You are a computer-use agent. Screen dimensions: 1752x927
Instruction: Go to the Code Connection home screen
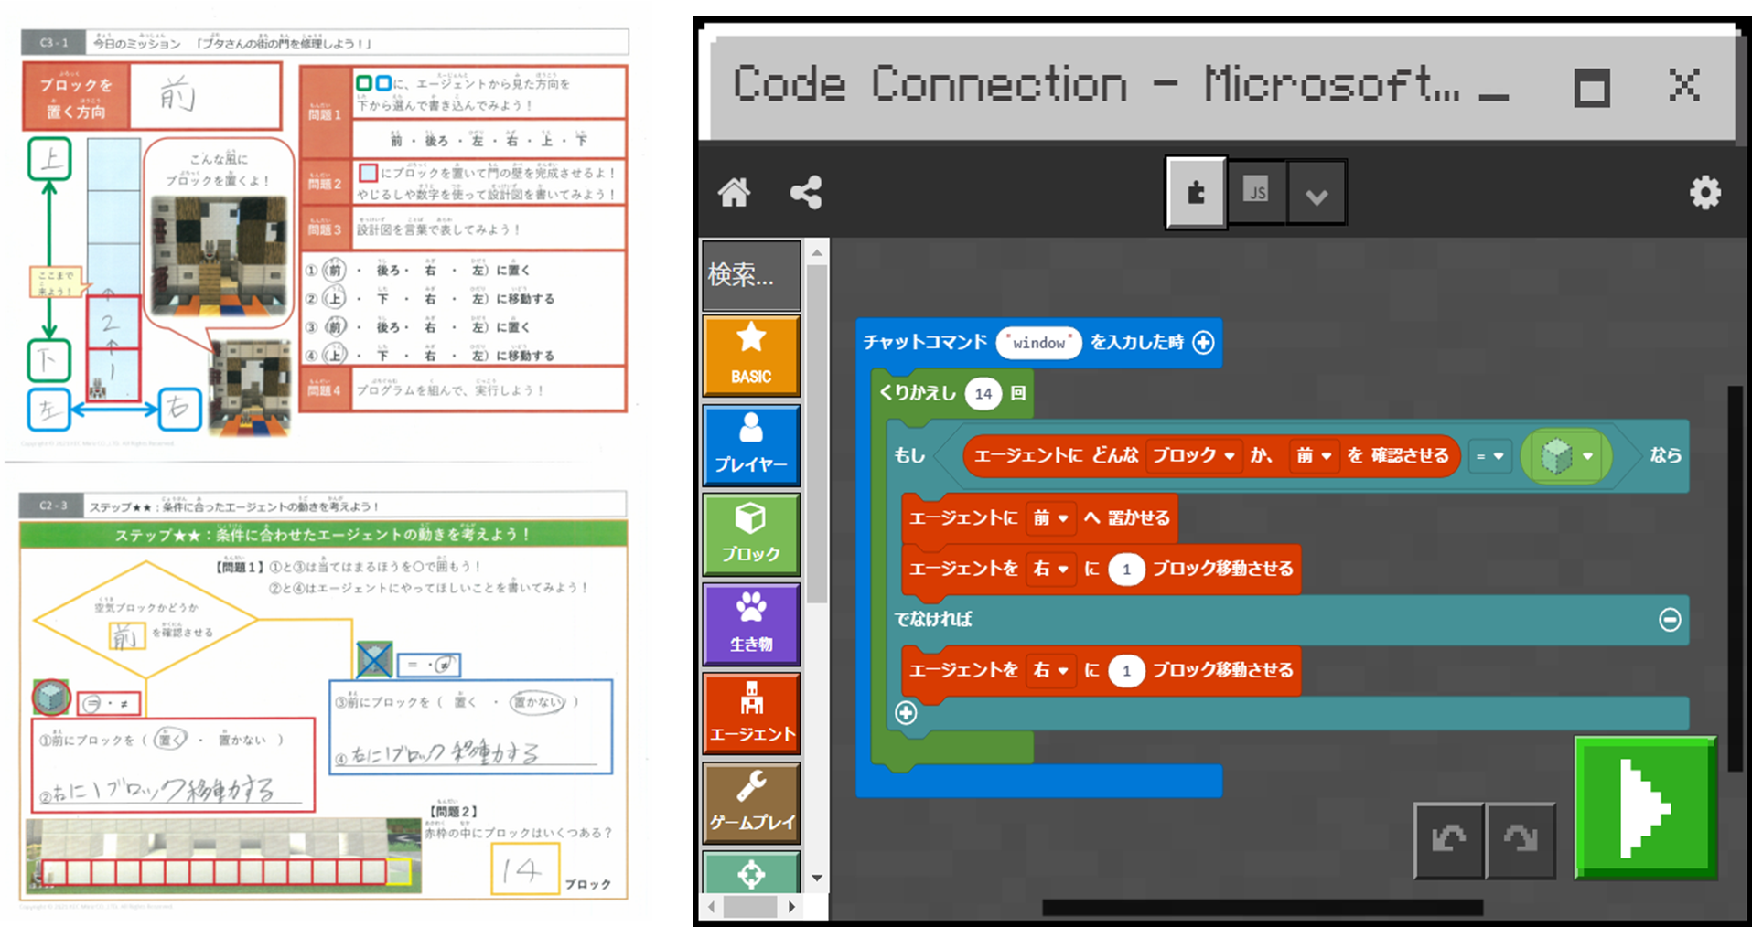[x=734, y=193]
